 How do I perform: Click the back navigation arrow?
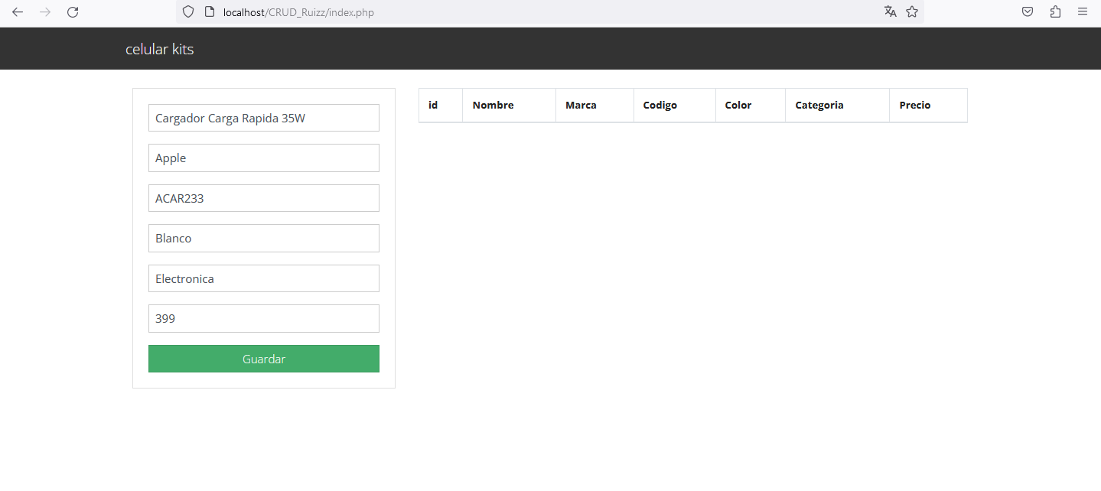coord(17,11)
